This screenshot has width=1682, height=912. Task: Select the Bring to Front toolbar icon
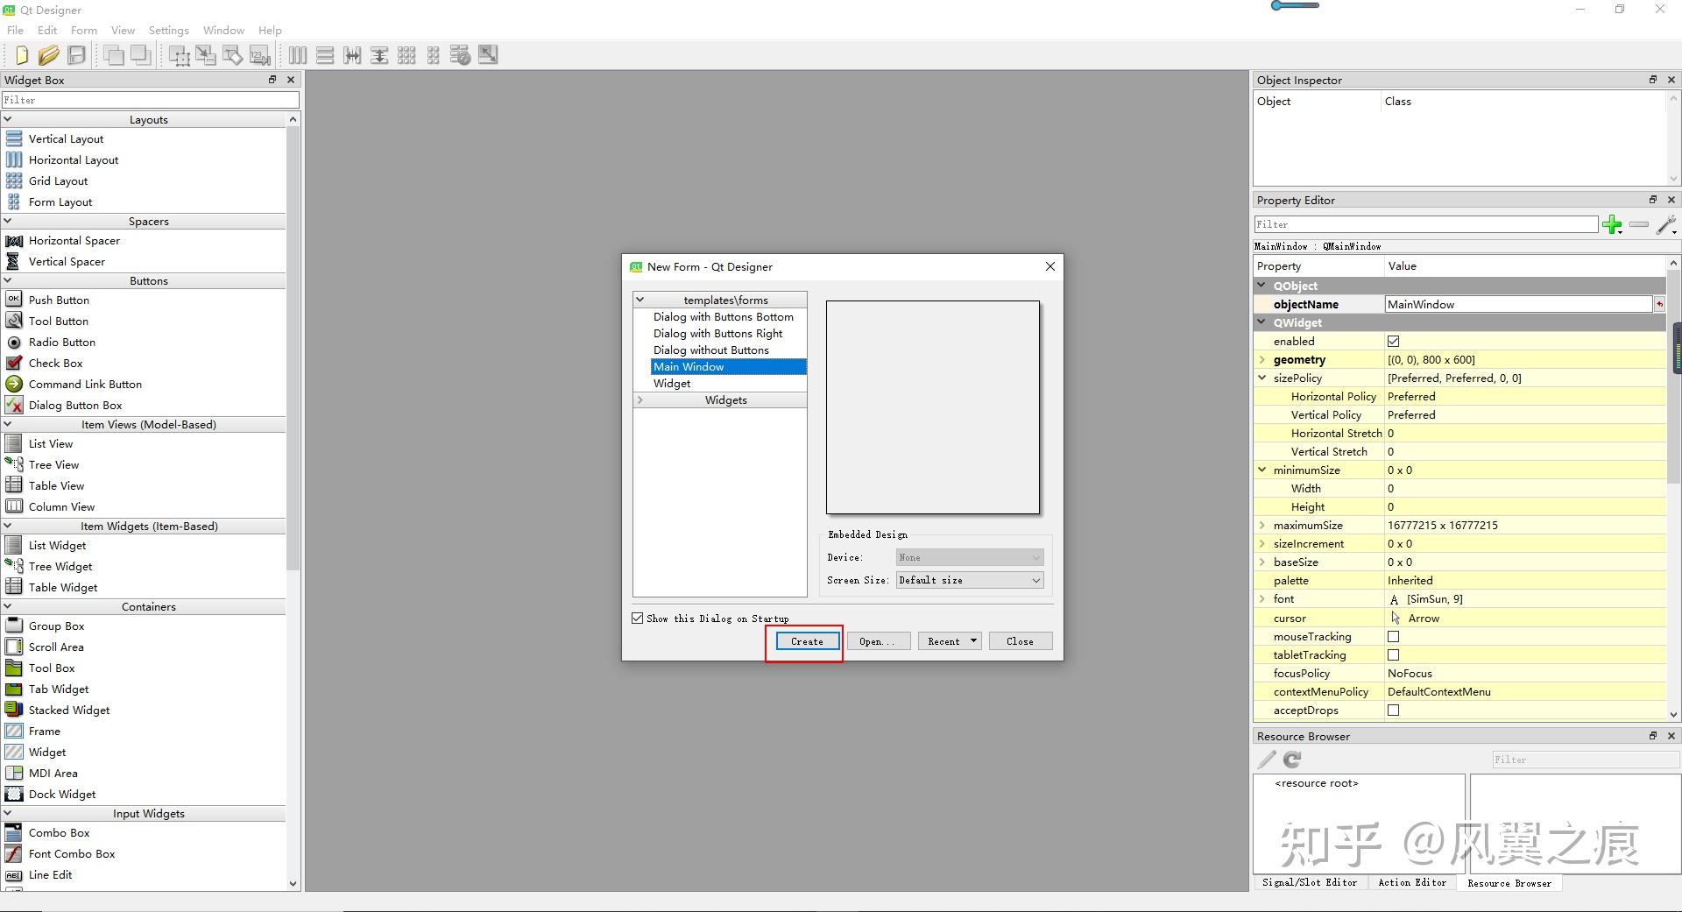(x=141, y=55)
